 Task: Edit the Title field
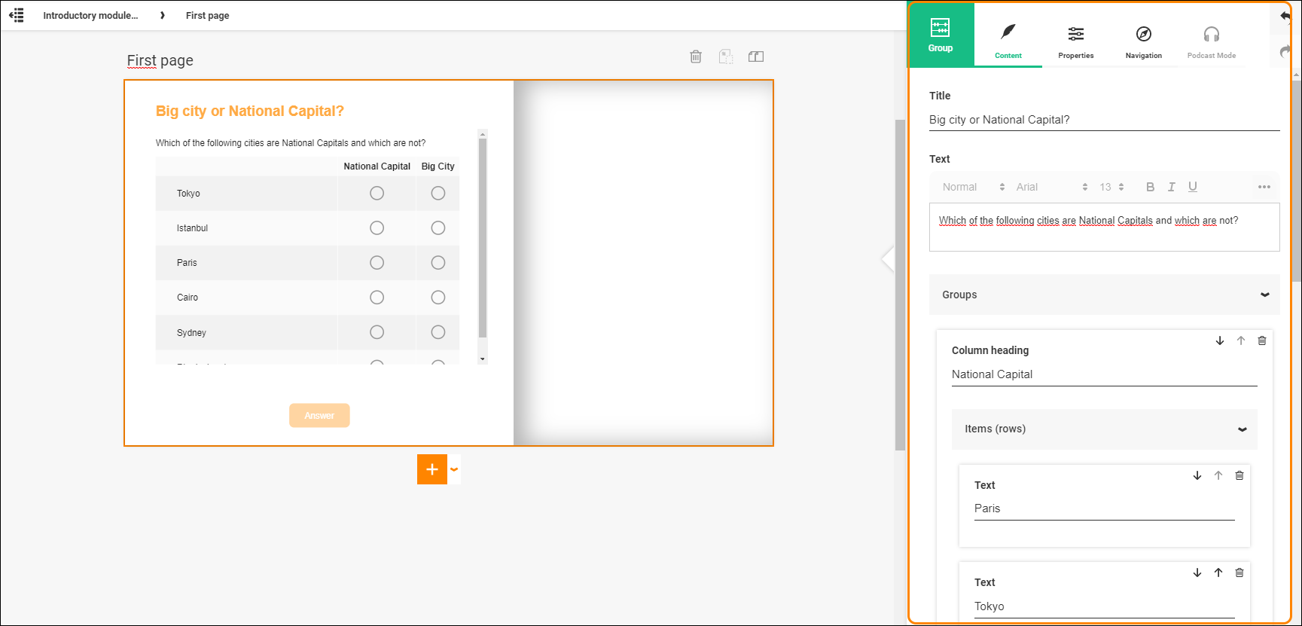coord(1105,120)
